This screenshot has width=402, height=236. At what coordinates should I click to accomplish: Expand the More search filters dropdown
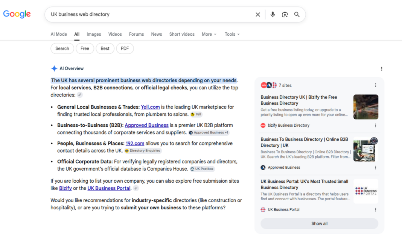(209, 34)
